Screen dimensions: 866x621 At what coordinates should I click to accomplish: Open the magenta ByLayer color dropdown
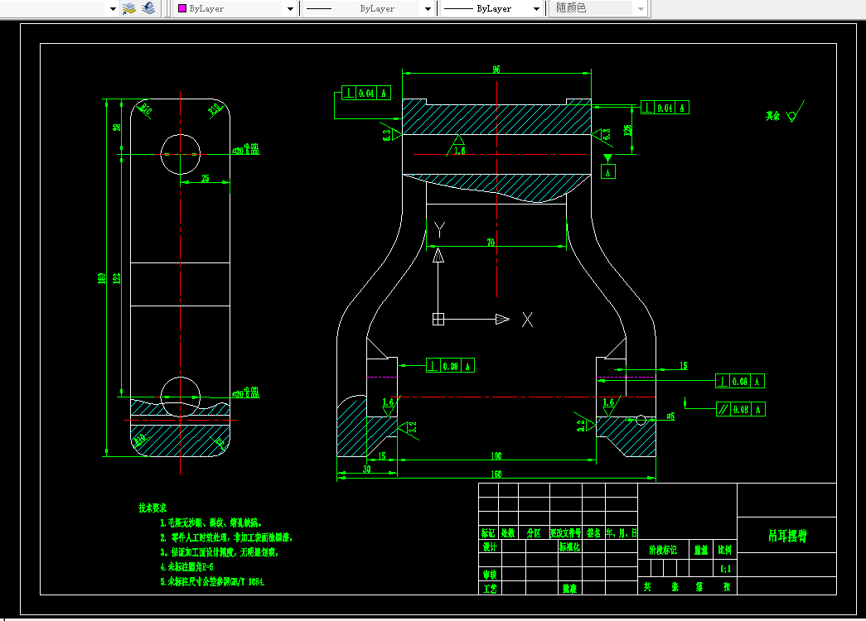tap(291, 9)
